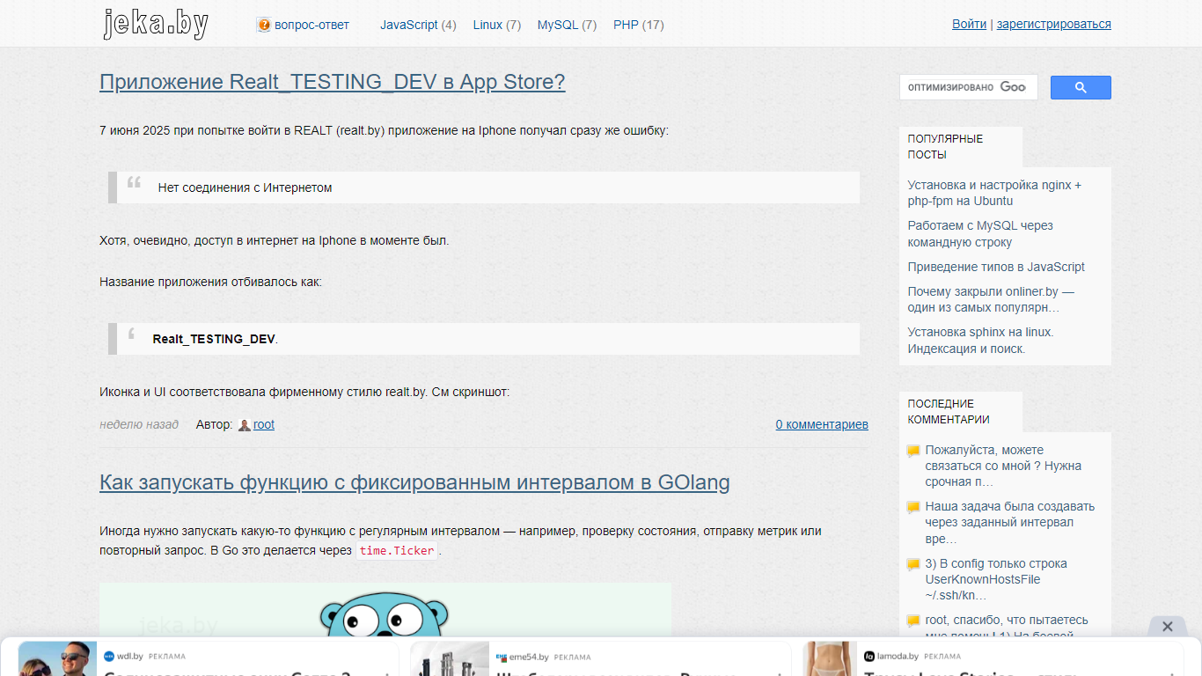Click the 'неделю назад' post date
Image resolution: width=1202 pixels, height=676 pixels.
[x=139, y=424]
